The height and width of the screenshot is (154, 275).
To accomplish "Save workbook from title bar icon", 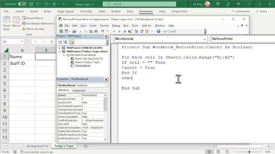I will (31, 4).
